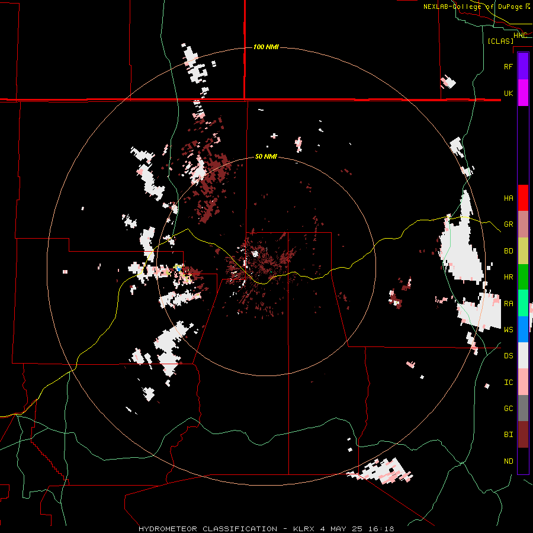Click the WS blue legend color

tap(523, 329)
